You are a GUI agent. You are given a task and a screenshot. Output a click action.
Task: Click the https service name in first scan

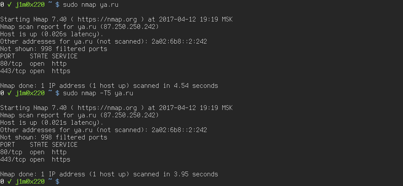[61, 71]
